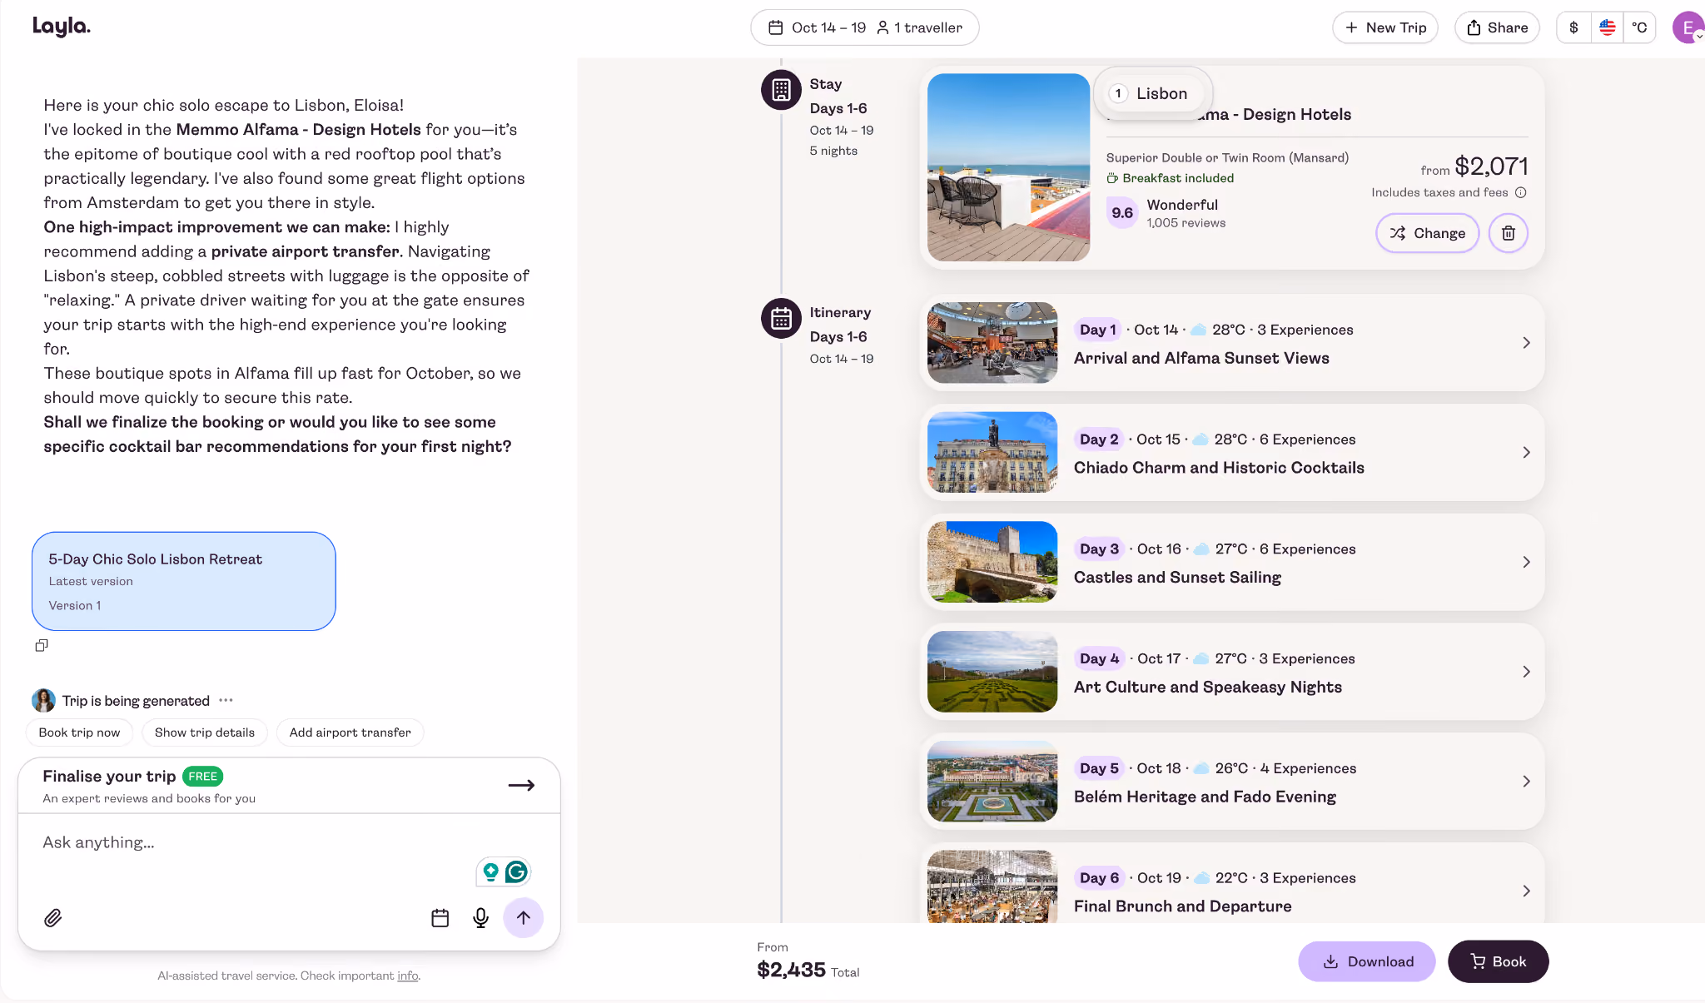Open the Day 3 castle thumbnail
Screen dimensions: 1705x1003
(x=992, y=562)
